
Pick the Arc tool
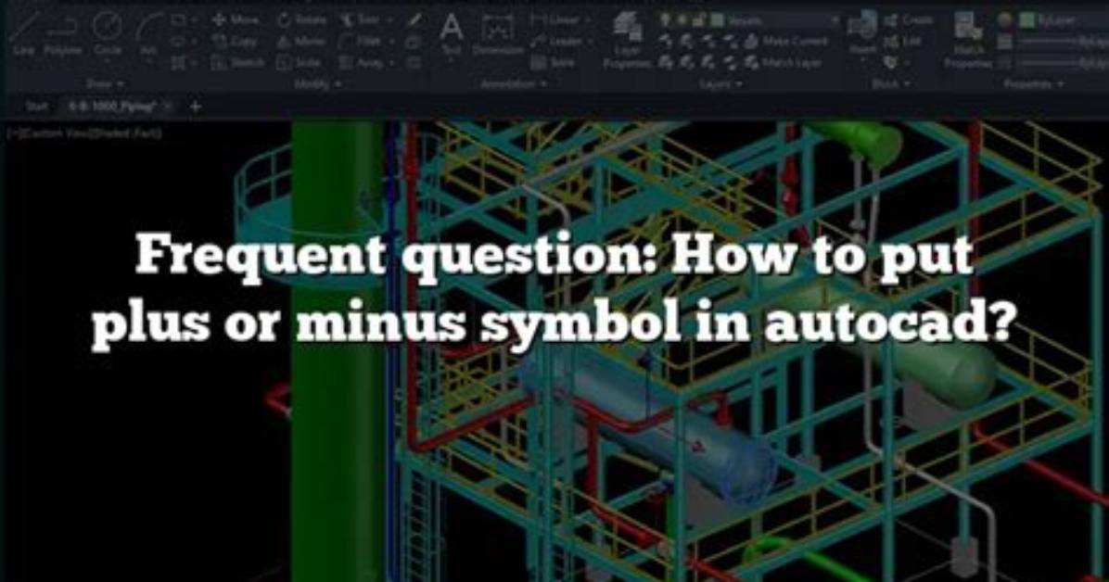pos(148,37)
